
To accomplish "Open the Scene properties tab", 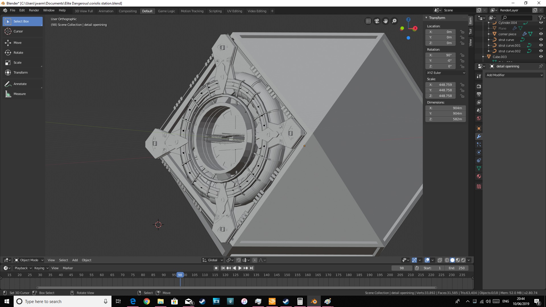I will [479, 110].
